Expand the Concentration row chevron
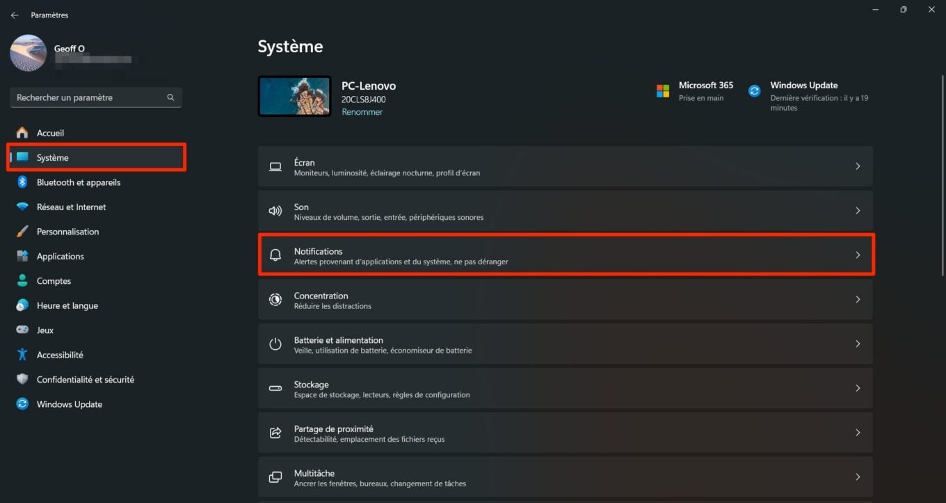The width and height of the screenshot is (946, 503). pos(858,300)
